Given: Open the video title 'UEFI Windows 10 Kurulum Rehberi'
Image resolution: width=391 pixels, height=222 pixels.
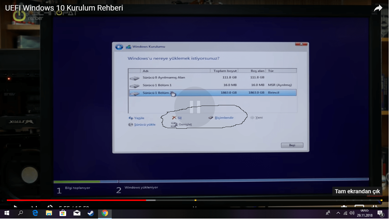Looking at the screenshot, I should pyautogui.click(x=64, y=8).
